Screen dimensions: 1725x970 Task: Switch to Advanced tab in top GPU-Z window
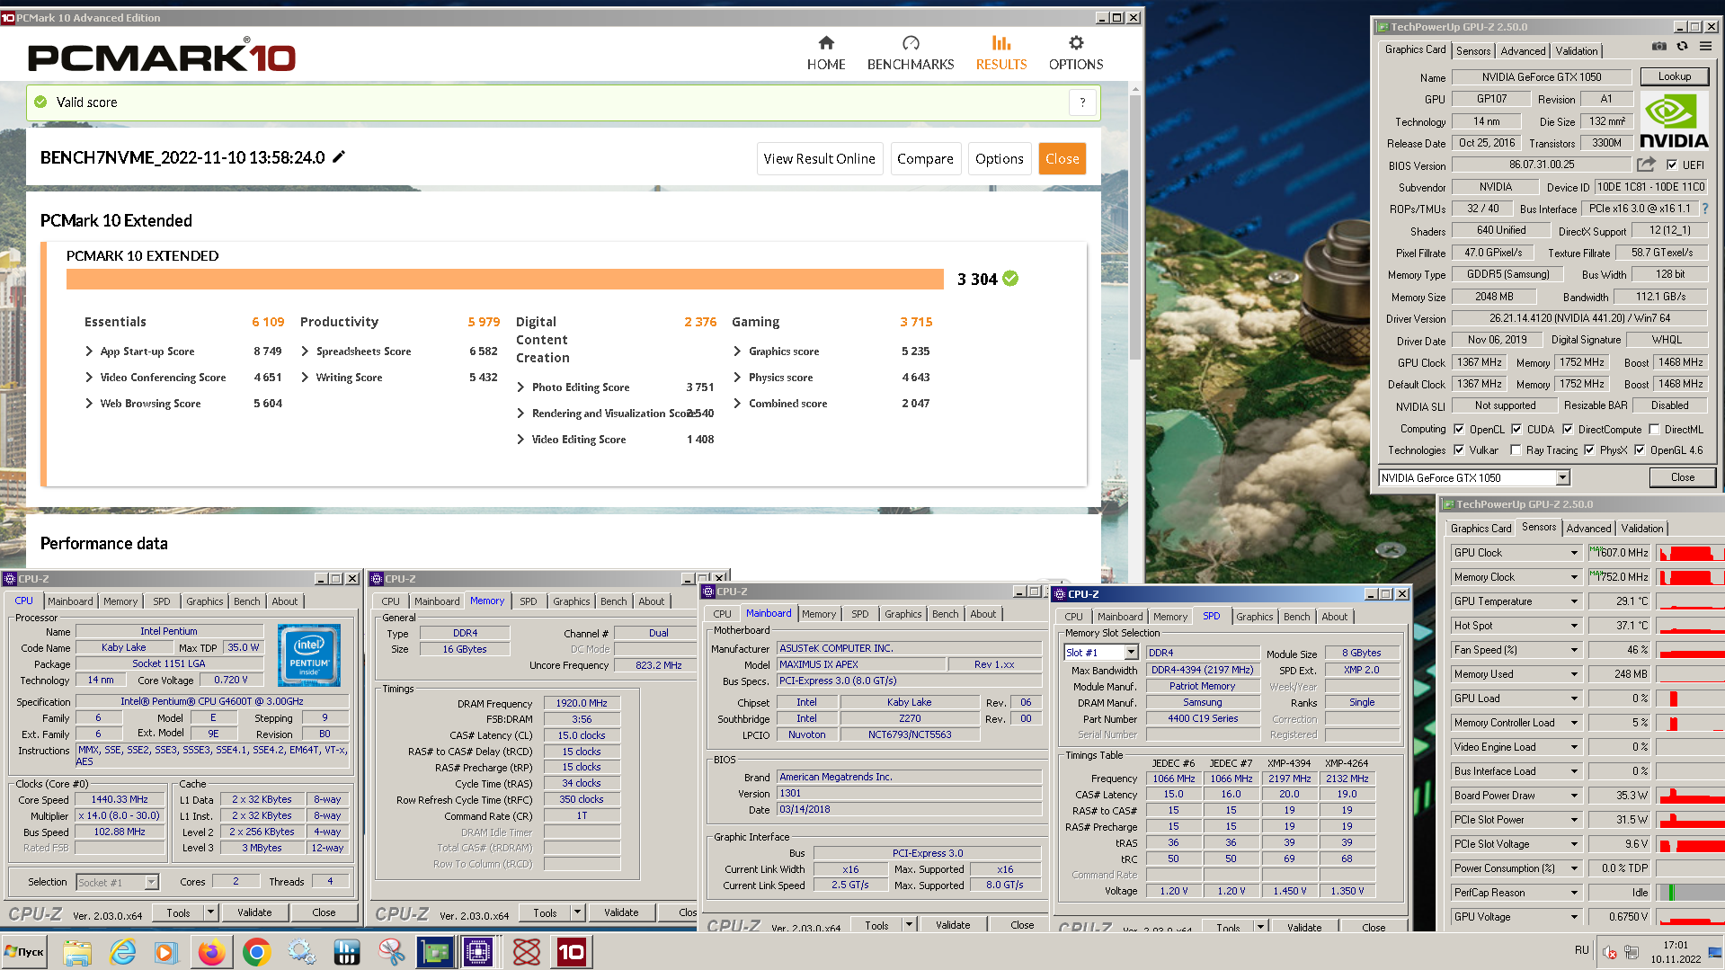tap(1523, 51)
